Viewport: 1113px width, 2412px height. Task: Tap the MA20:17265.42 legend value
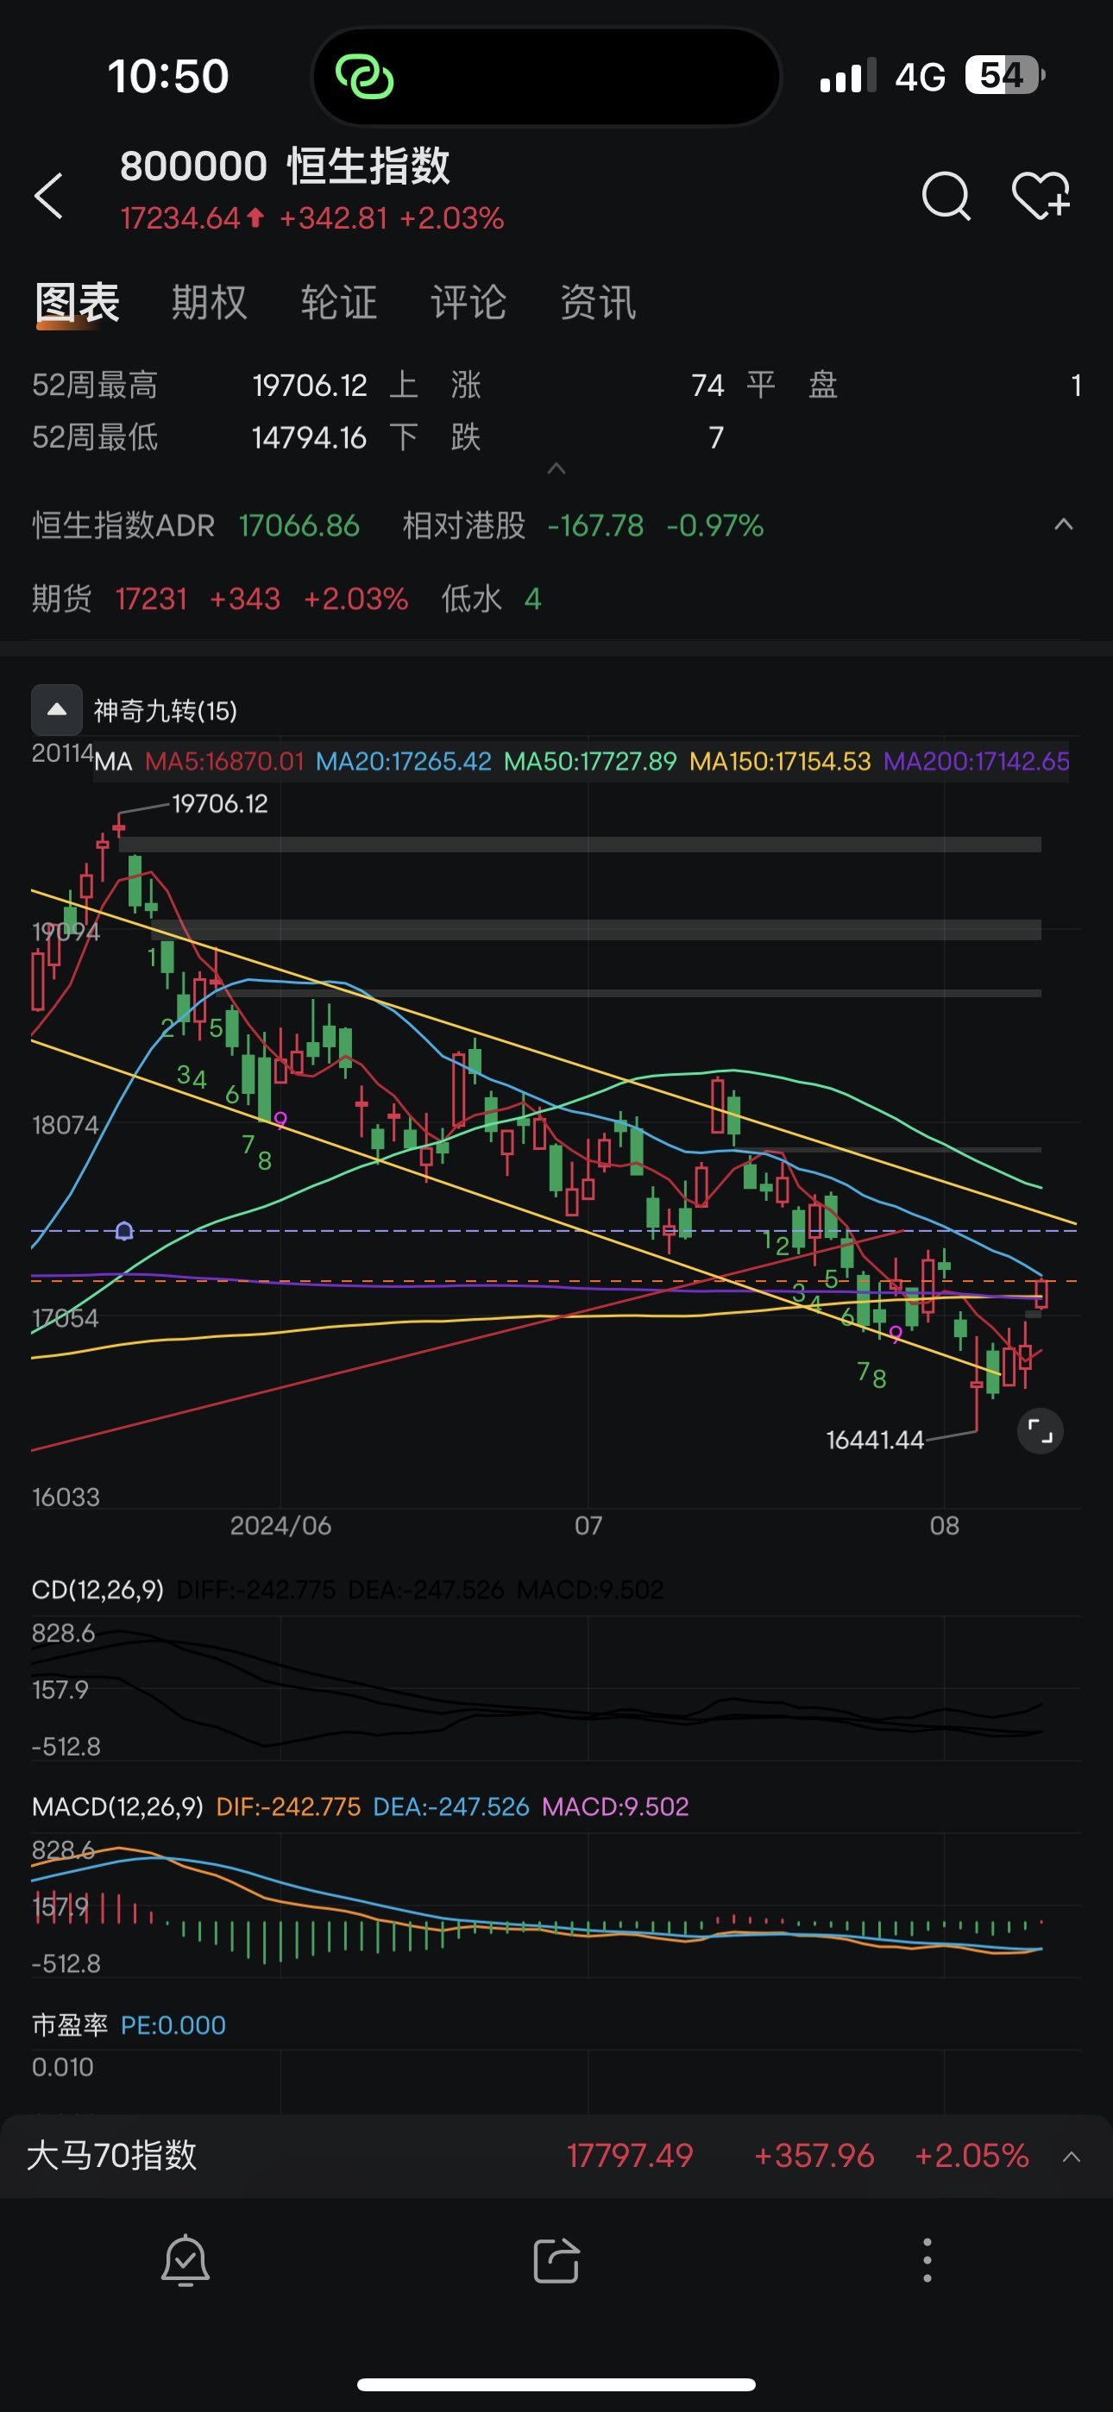coord(404,761)
